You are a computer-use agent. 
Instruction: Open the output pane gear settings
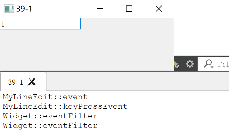pyautogui.click(x=190, y=64)
